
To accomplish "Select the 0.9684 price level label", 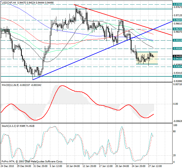I will tap(177, 20).
